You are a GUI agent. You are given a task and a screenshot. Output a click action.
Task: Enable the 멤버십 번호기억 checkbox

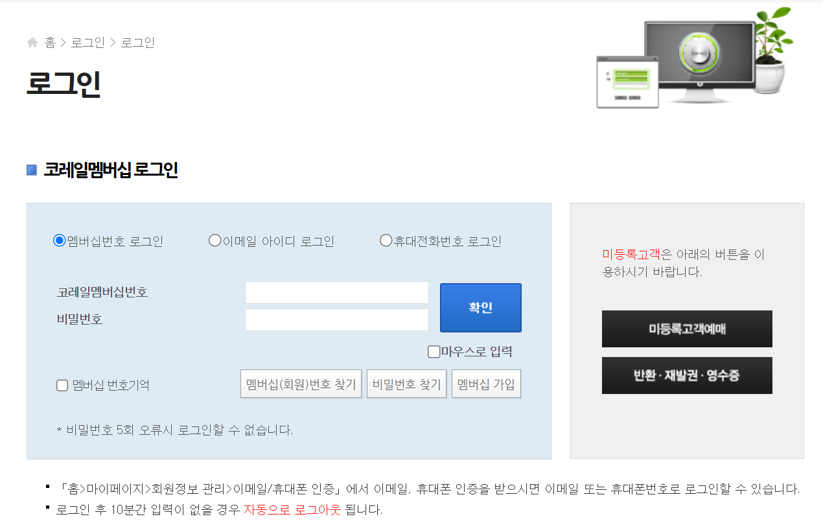(x=62, y=385)
